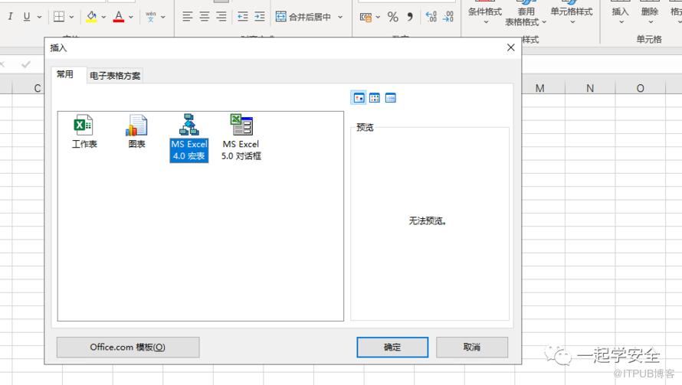The width and height of the screenshot is (682, 385).
Task: Select the MS Excel 4.0 宏表 item
Action: coord(189,138)
